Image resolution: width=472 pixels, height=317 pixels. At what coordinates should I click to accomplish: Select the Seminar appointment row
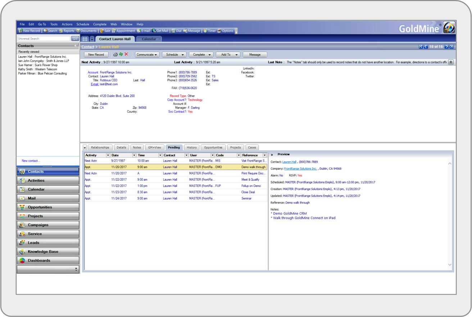pos(176,198)
